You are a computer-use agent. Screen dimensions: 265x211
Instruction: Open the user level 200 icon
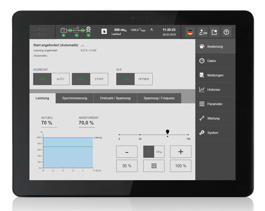[202, 32]
